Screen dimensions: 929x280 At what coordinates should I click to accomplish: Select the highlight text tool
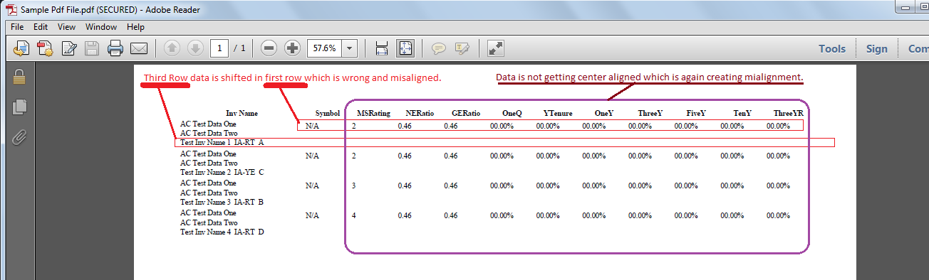pyautogui.click(x=462, y=48)
